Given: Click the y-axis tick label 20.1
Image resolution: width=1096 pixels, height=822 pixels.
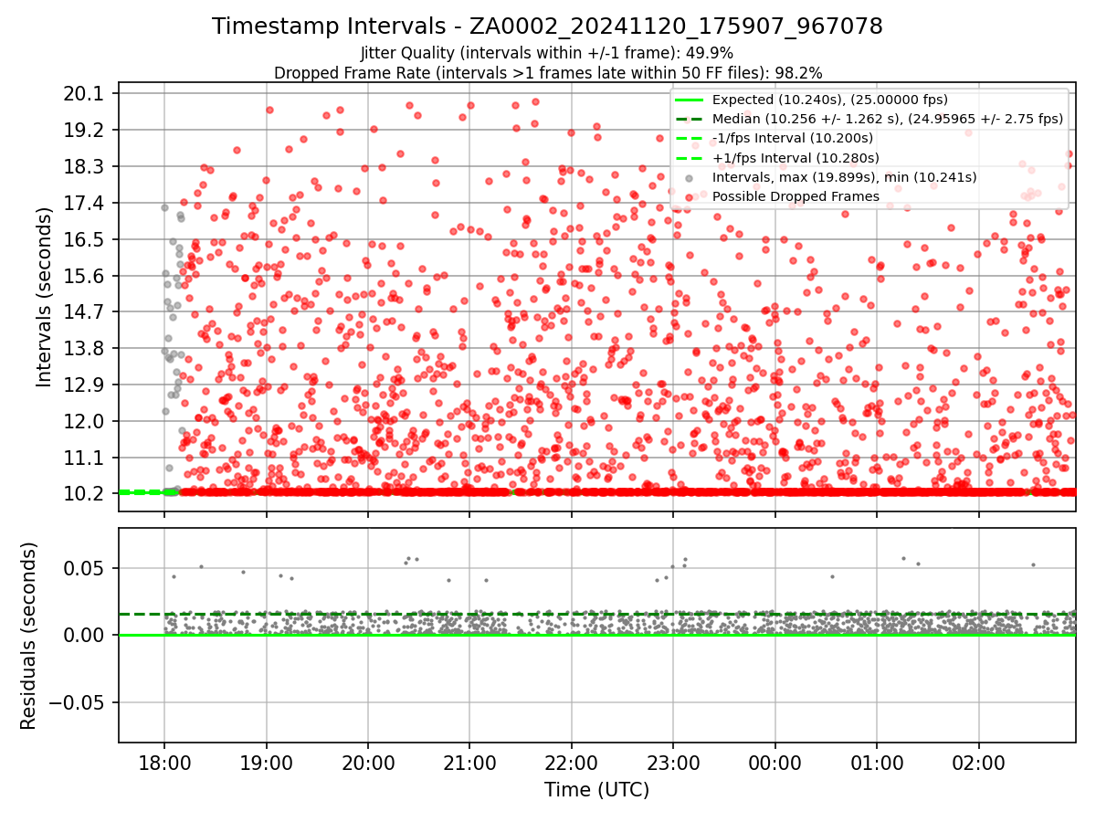Looking at the screenshot, I should pos(86,94).
